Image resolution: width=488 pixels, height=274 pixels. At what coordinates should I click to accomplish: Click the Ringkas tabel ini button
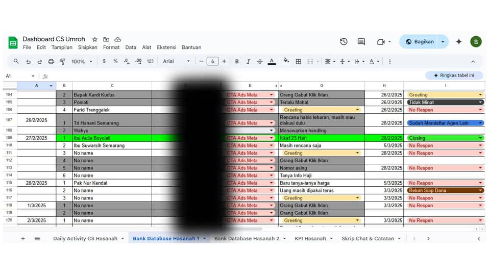pyautogui.click(x=454, y=76)
